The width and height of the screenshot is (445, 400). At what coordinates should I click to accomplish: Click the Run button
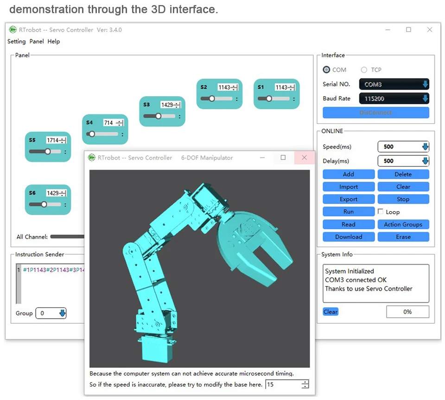pos(349,211)
